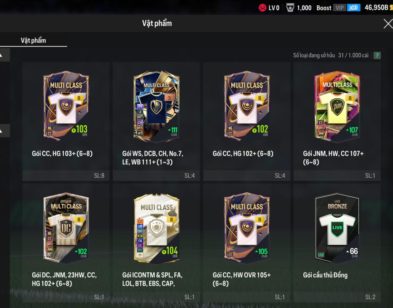Screen dimensions: 393x308
Task: Close the Vật phẩm window with X
Action: (388, 24)
